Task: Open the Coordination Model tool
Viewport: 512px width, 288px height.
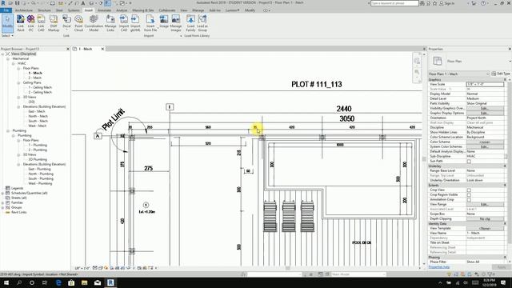Action: coord(94,23)
